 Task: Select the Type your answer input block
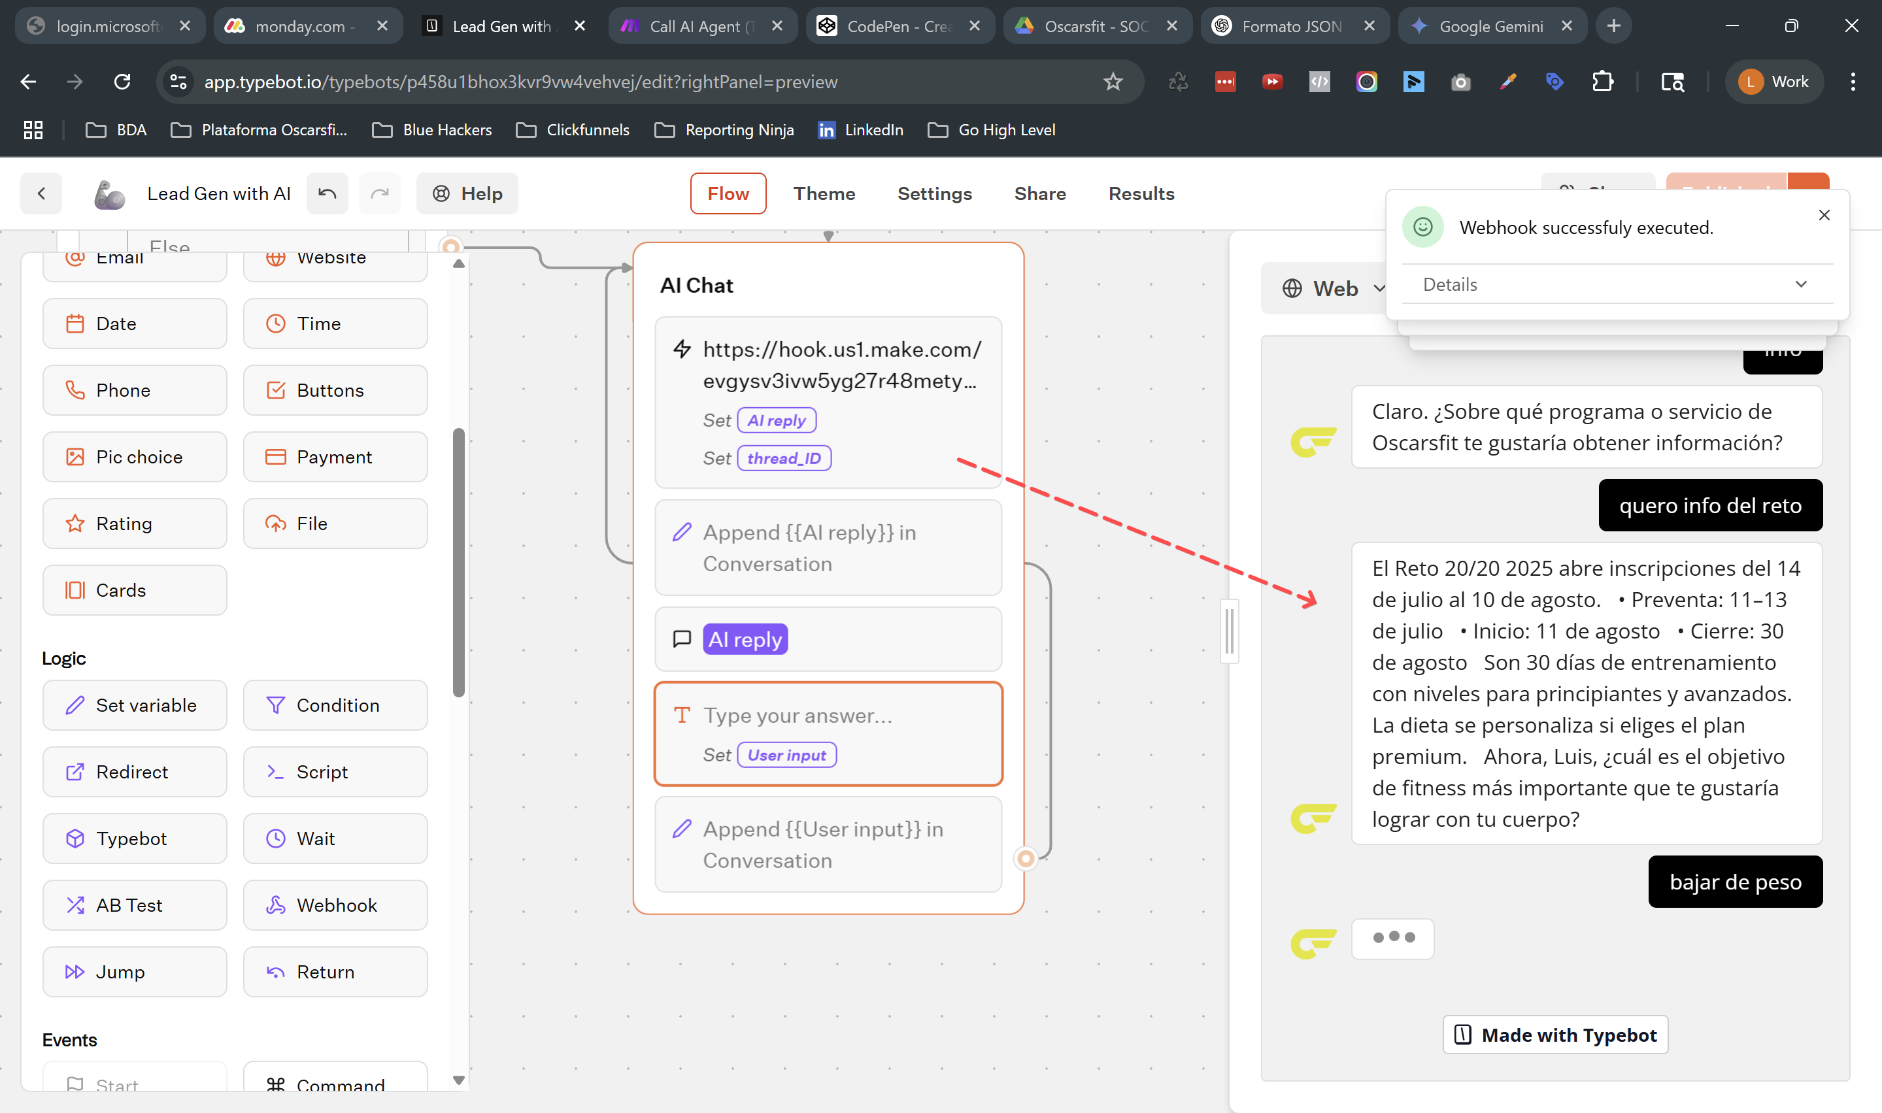click(828, 733)
